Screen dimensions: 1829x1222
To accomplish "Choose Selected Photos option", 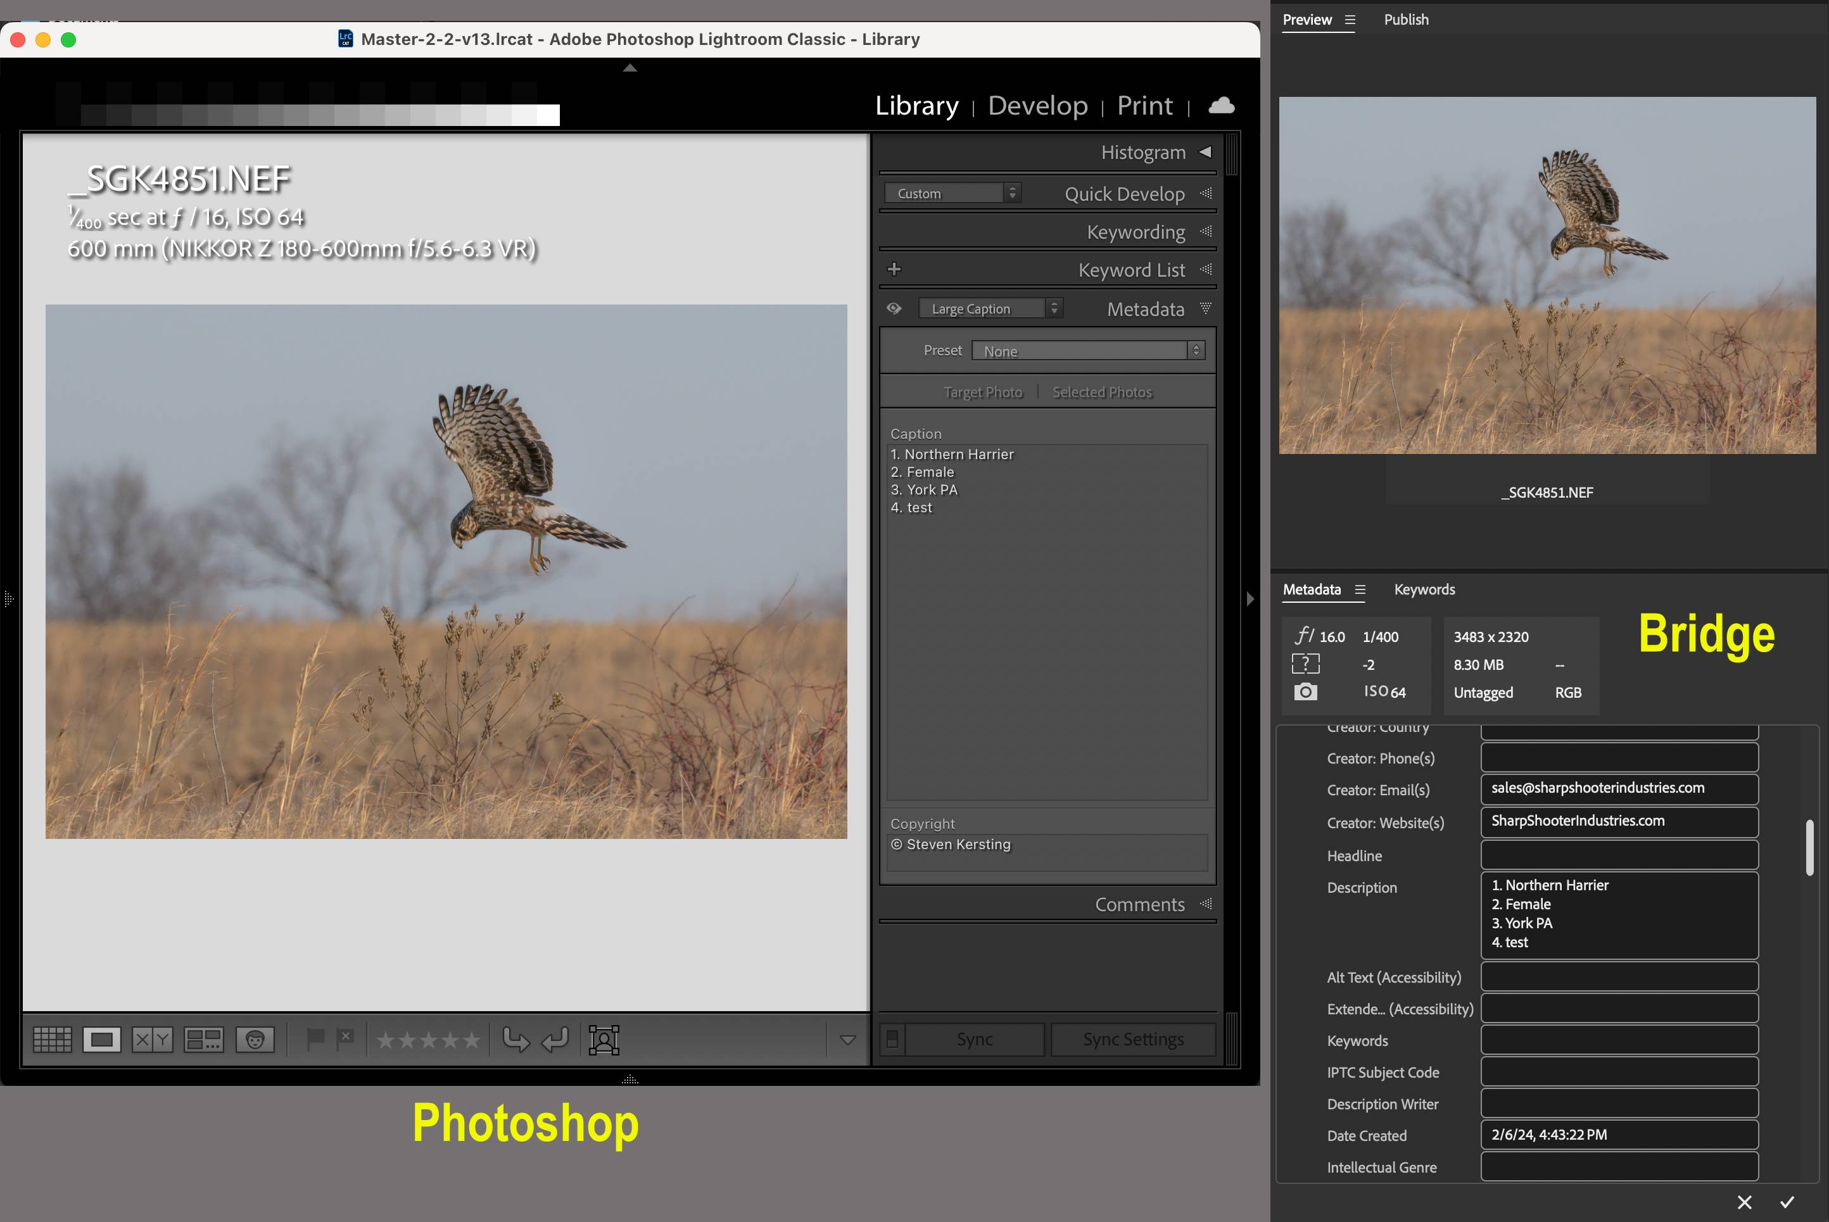I will pyautogui.click(x=1102, y=392).
